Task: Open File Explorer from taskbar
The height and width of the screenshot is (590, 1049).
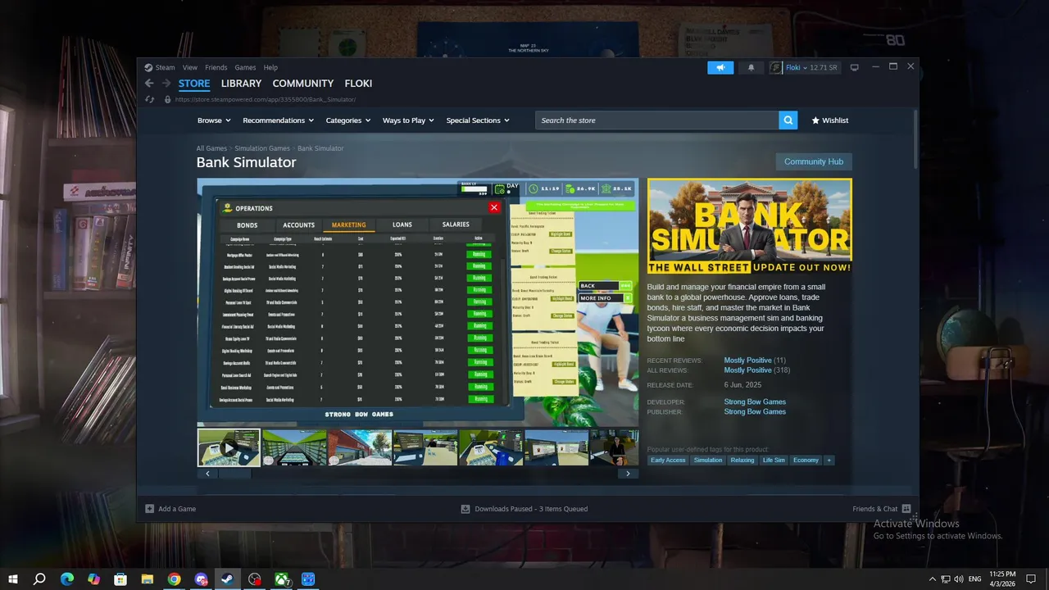Action: (x=148, y=579)
